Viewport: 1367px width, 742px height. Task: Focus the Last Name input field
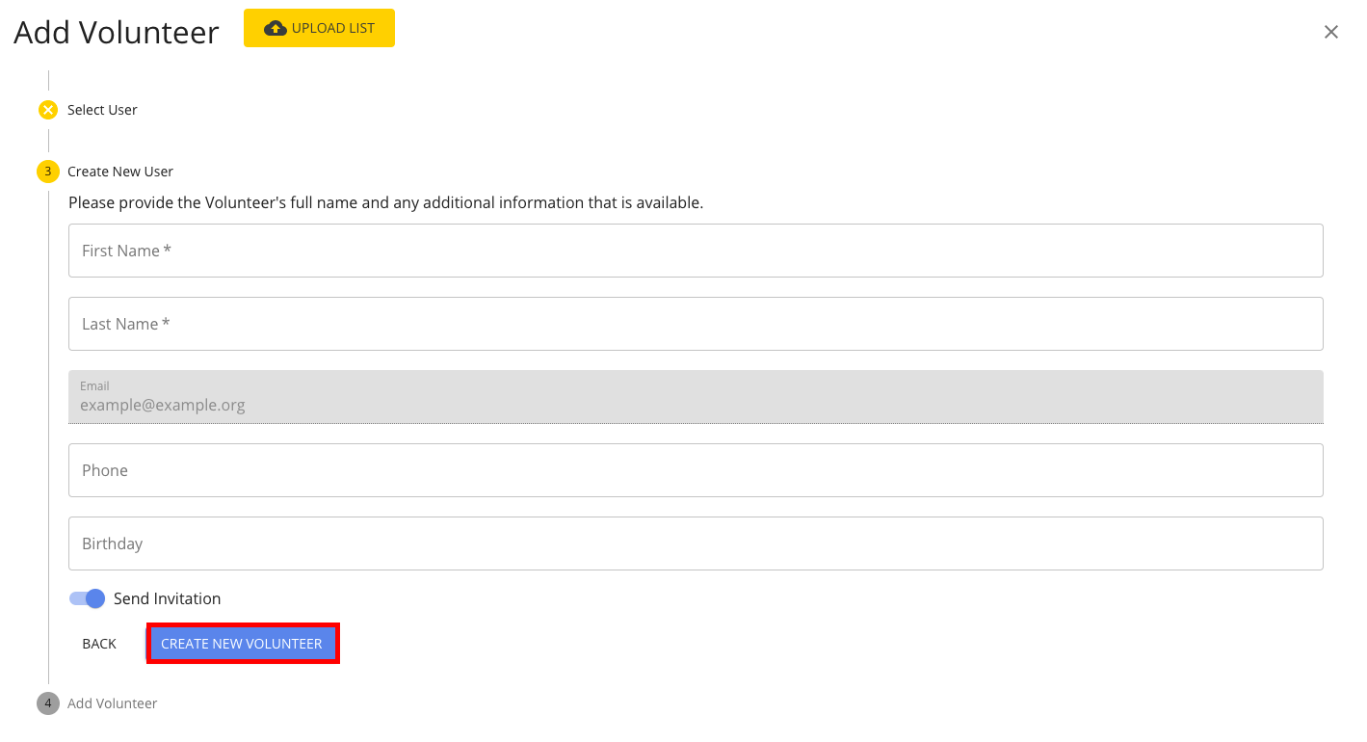coord(696,324)
